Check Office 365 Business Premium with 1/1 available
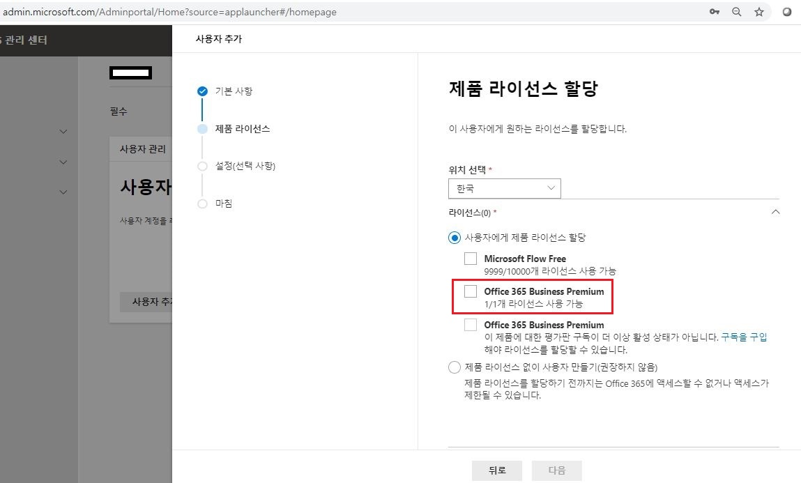The height and width of the screenshot is (483, 801). [471, 291]
